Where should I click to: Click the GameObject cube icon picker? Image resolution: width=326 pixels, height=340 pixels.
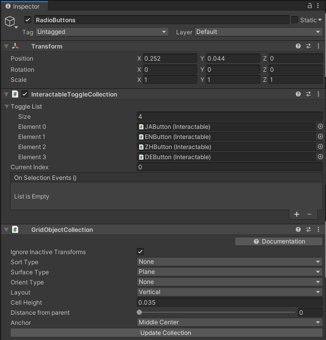(10, 22)
